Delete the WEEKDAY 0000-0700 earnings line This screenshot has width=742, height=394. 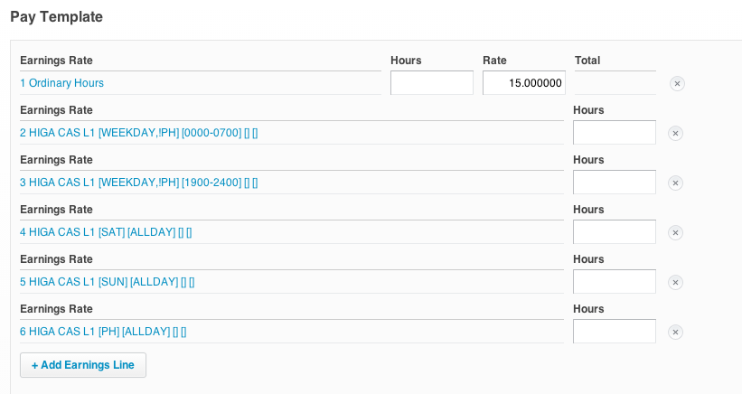[x=675, y=133]
